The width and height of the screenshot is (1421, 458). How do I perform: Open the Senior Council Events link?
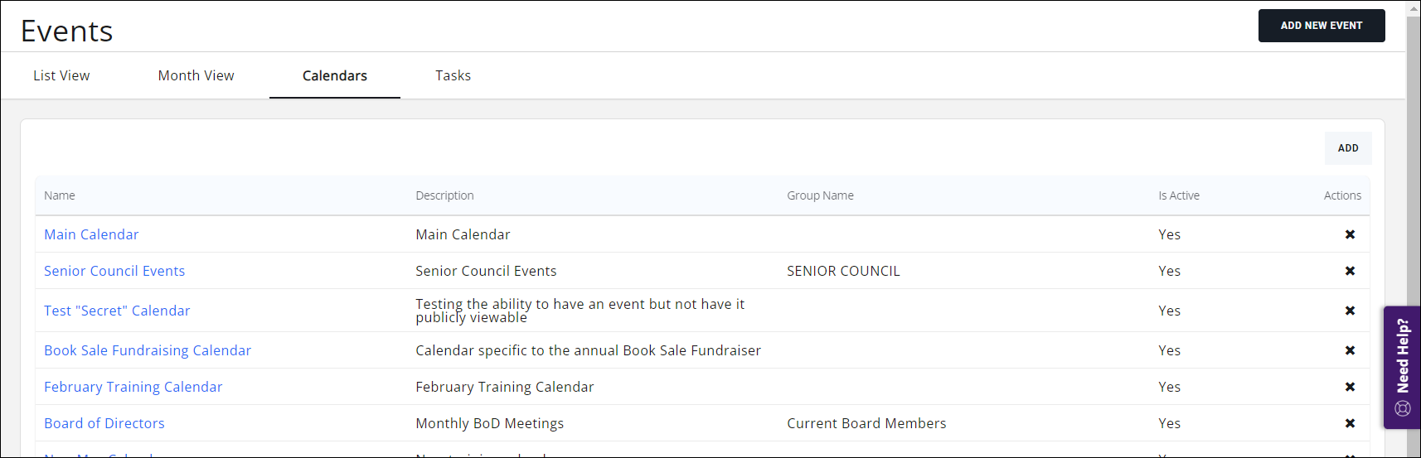pos(114,271)
